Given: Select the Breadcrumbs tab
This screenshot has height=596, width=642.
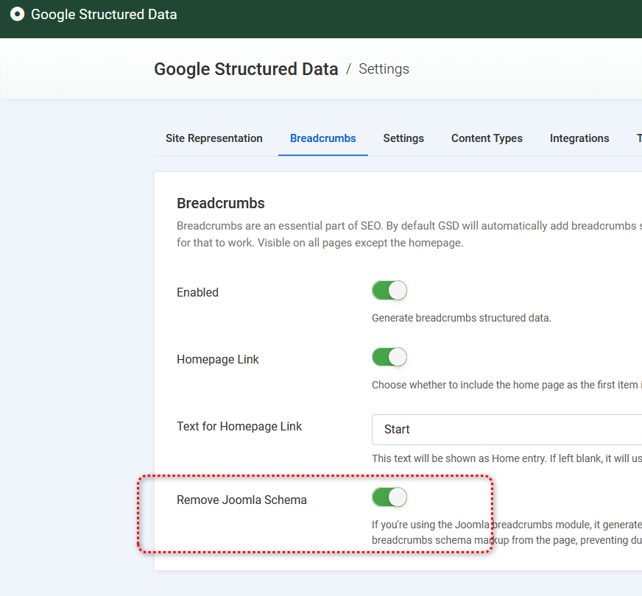Looking at the screenshot, I should 323,138.
